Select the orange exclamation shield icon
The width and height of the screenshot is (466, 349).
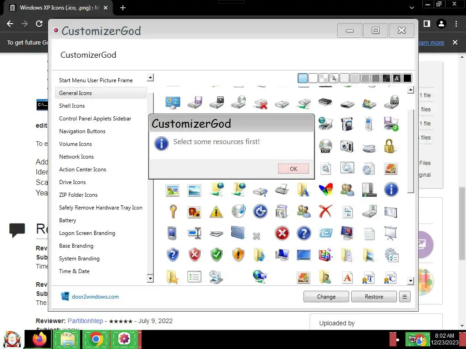238,254
